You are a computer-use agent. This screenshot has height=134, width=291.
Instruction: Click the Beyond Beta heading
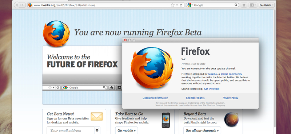pos(195,114)
